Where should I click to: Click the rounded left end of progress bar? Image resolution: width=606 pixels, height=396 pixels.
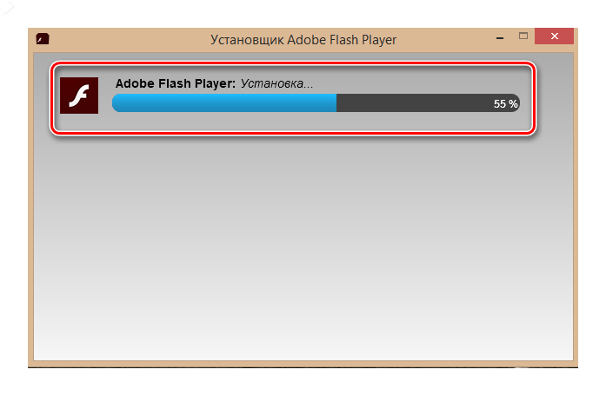point(117,103)
